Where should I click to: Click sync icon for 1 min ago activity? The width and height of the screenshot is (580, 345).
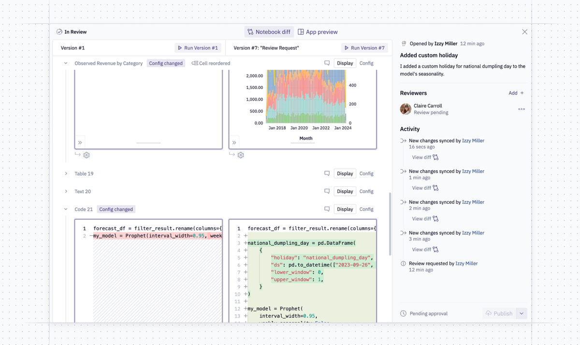pos(404,171)
